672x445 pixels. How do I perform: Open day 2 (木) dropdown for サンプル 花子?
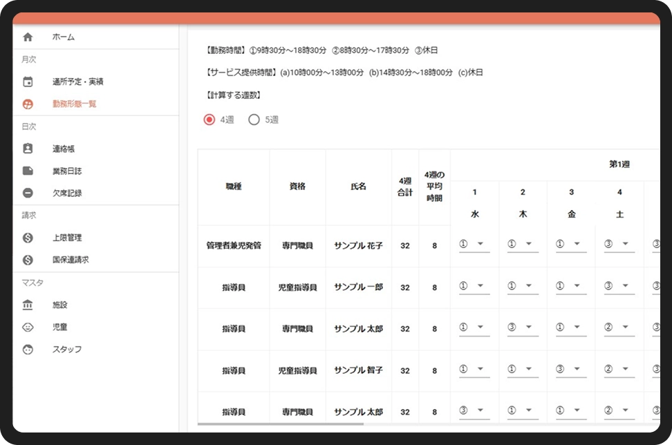(523, 244)
